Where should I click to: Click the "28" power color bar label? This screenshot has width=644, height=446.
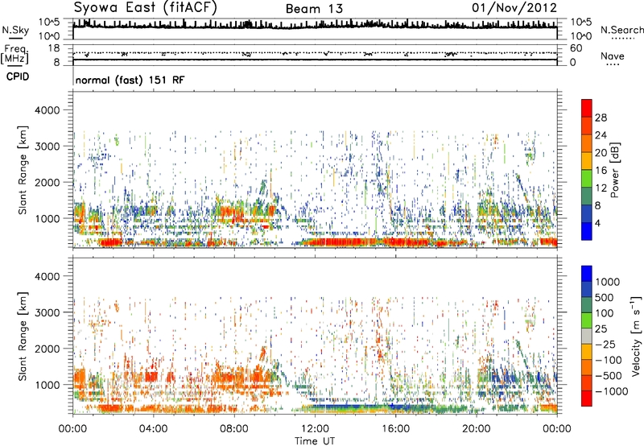[601, 118]
